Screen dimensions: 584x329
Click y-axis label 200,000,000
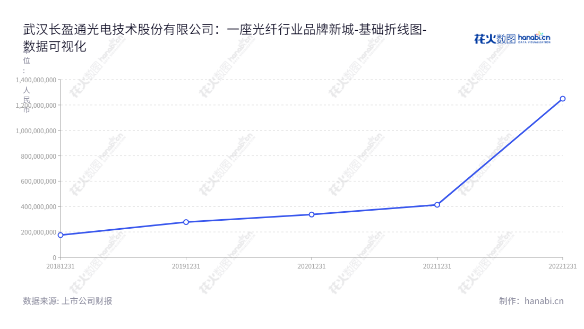point(38,232)
